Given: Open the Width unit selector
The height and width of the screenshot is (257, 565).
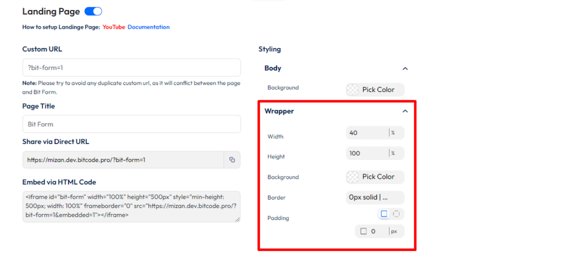Looking at the screenshot, I should tap(393, 133).
